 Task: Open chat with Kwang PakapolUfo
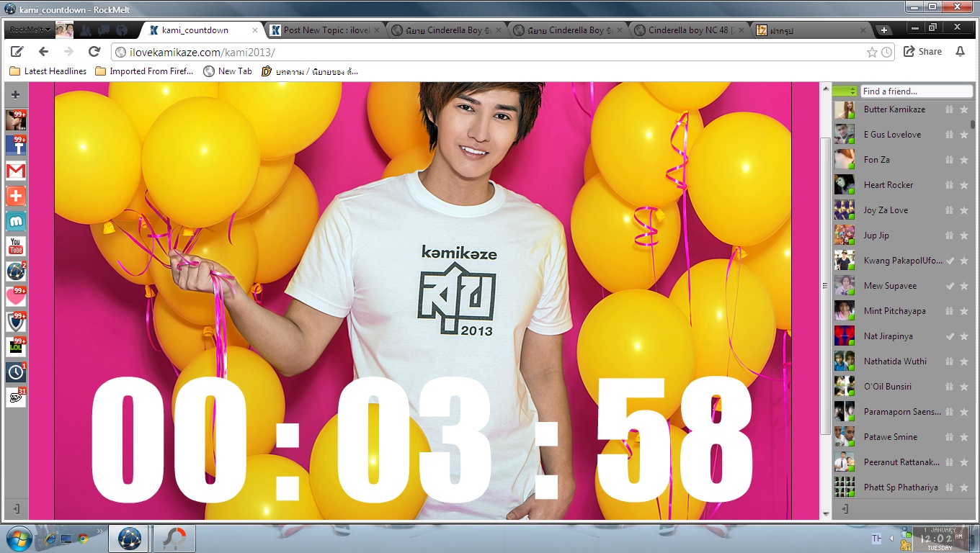[904, 261]
